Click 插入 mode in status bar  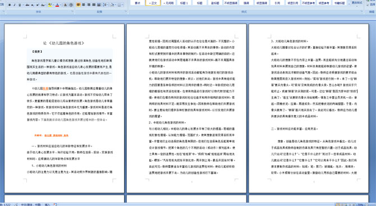(47, 204)
